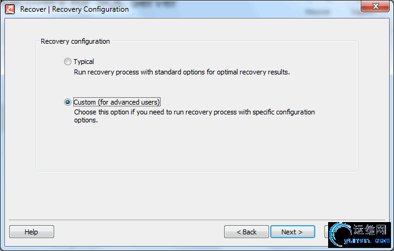Click the specific configuration description under Custom
Screen dimensions: 394x251
click(195, 112)
